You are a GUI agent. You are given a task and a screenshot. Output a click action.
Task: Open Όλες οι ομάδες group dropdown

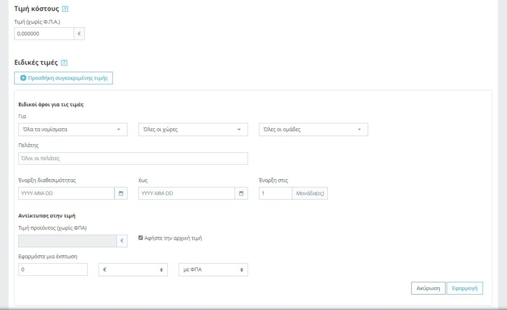tap(313, 129)
